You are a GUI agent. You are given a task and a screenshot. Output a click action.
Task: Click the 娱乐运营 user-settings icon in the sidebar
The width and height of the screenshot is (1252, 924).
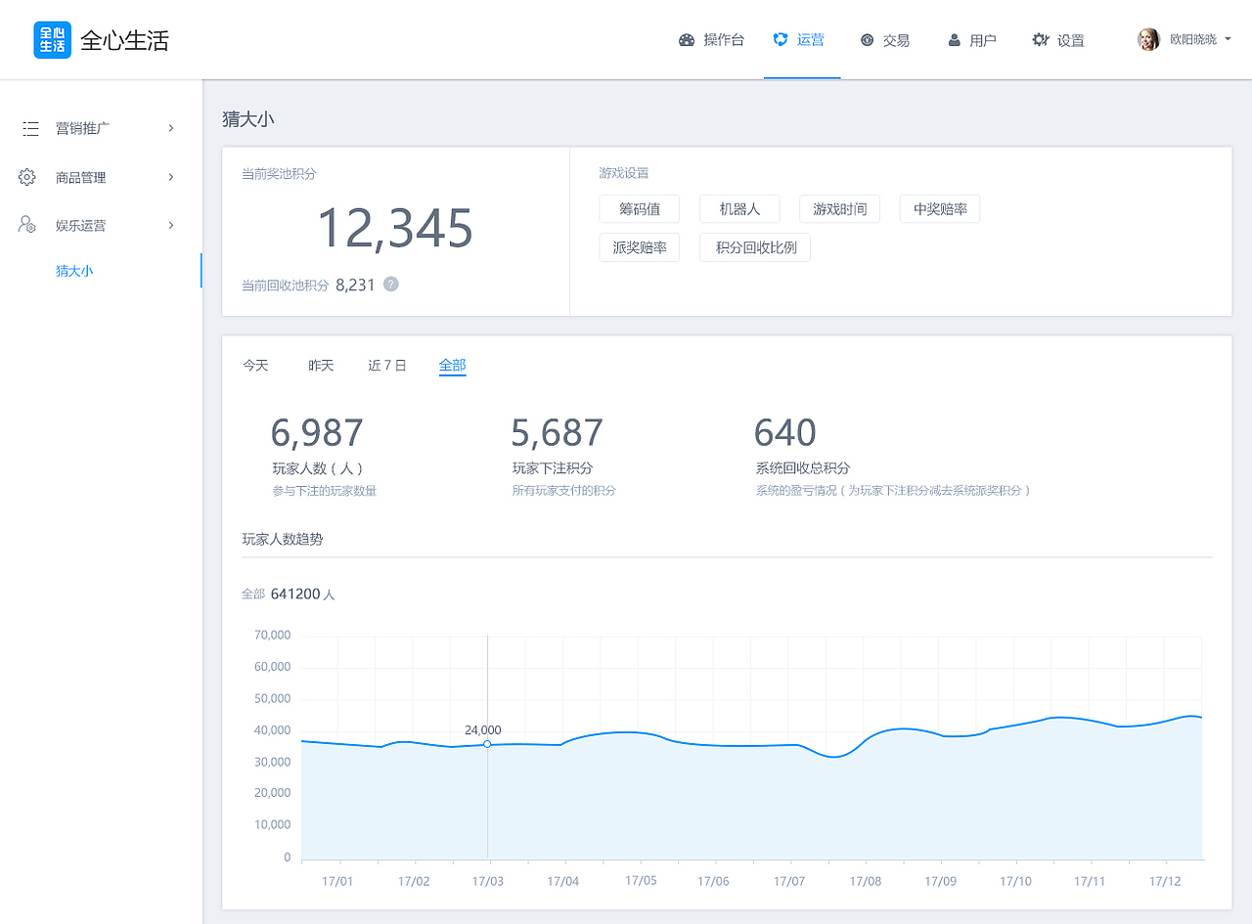[27, 225]
